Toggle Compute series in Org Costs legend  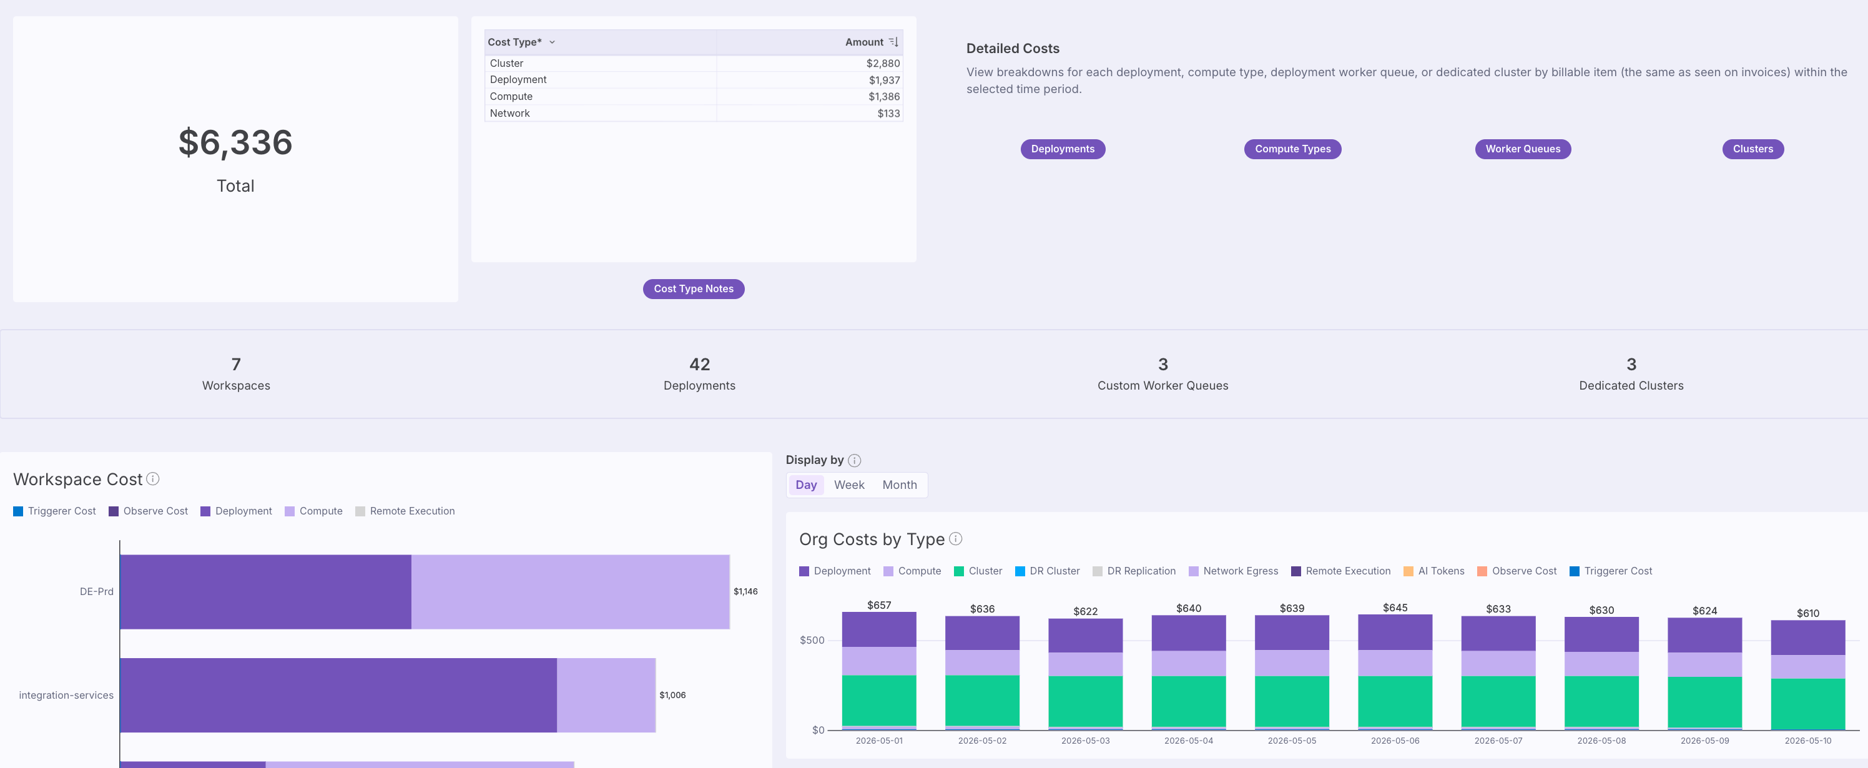pos(912,571)
